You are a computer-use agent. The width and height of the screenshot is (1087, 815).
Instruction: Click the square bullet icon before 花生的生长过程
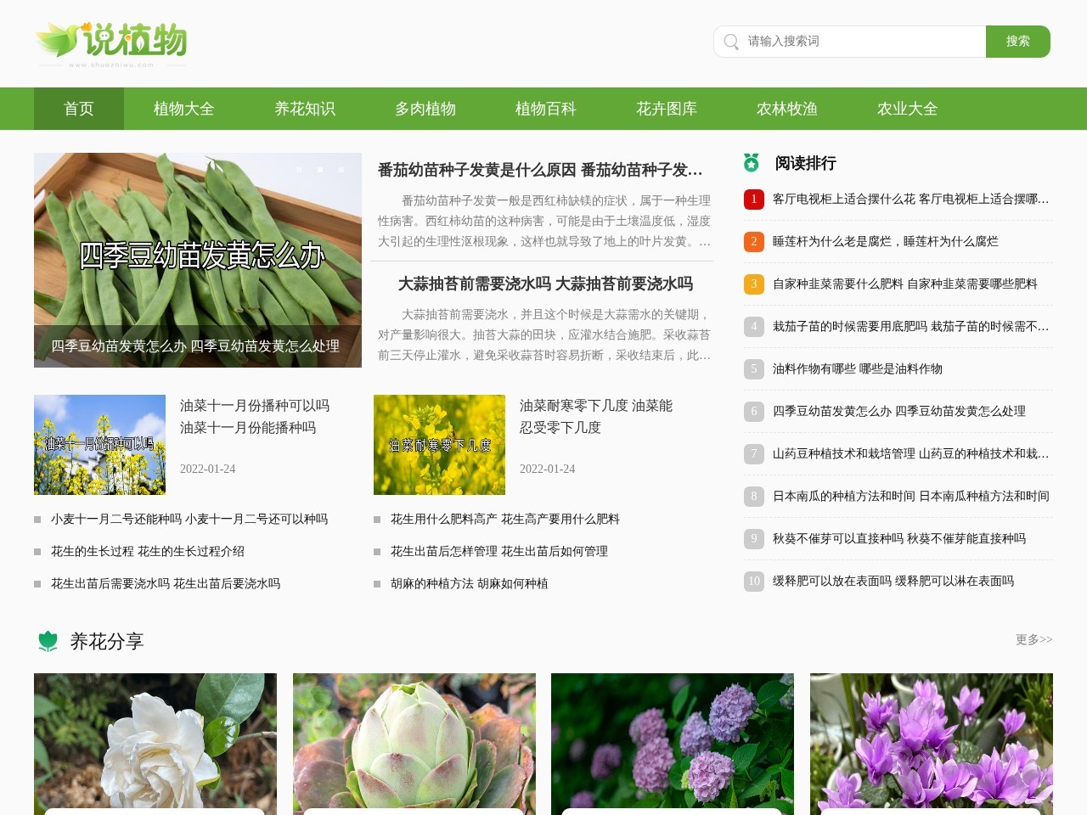pyautogui.click(x=37, y=551)
